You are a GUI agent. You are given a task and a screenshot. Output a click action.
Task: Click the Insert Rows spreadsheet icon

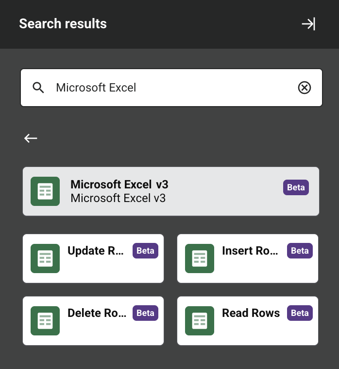[x=200, y=258]
